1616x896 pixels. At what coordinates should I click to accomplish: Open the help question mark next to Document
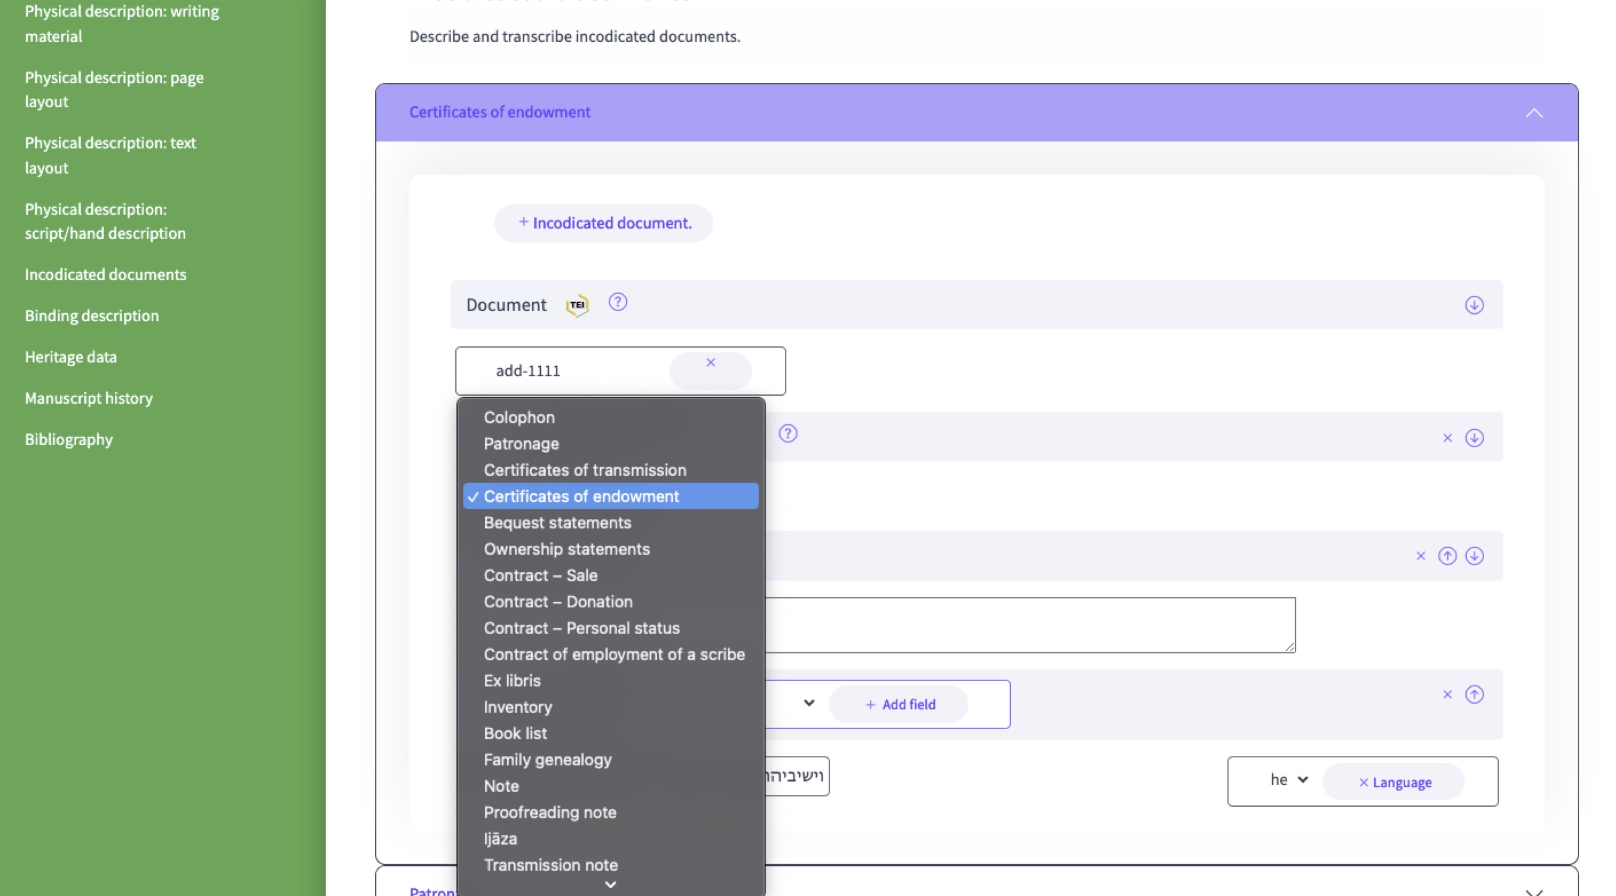(x=618, y=303)
